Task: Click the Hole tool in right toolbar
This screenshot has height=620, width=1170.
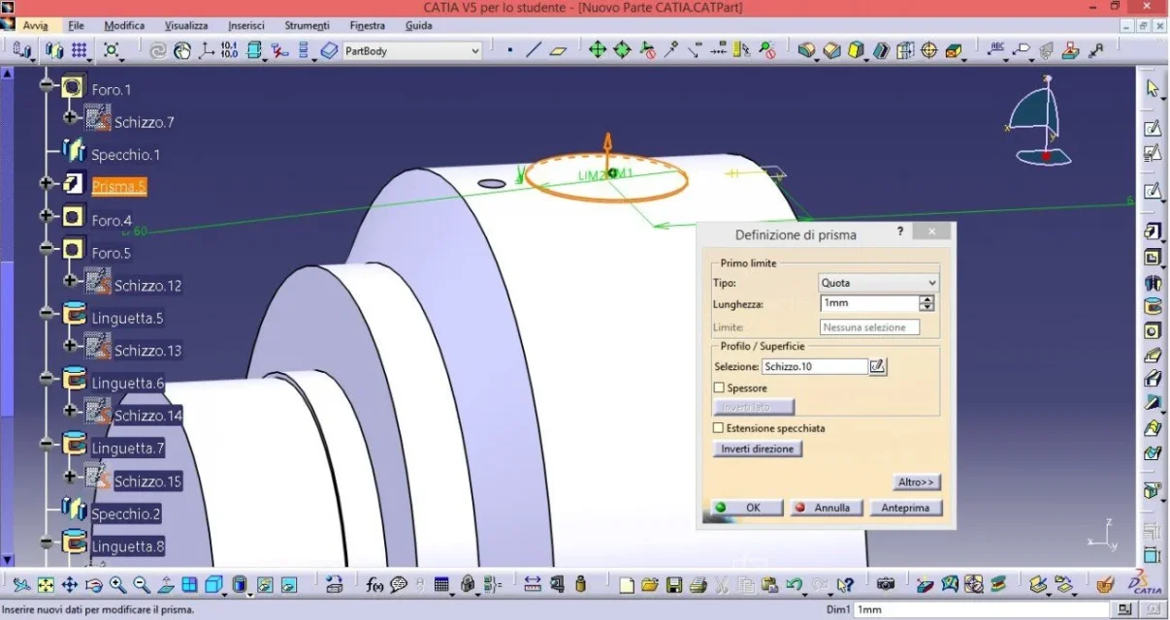Action: (x=1153, y=330)
